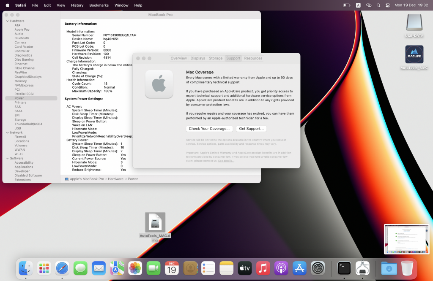The width and height of the screenshot is (433, 281).
Task: Open Messages app in the Dock
Action: coord(80,268)
